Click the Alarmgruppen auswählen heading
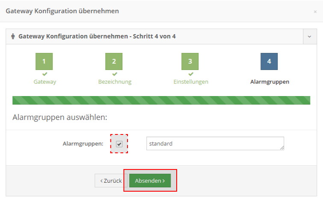Viewport: 323px width, 213px height. coord(60,117)
